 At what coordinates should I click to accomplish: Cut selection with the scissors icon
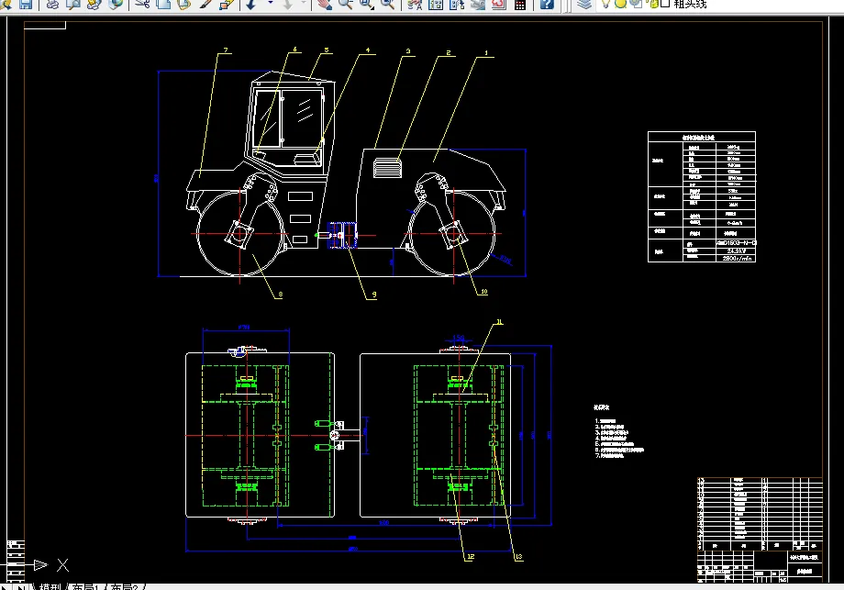point(142,5)
